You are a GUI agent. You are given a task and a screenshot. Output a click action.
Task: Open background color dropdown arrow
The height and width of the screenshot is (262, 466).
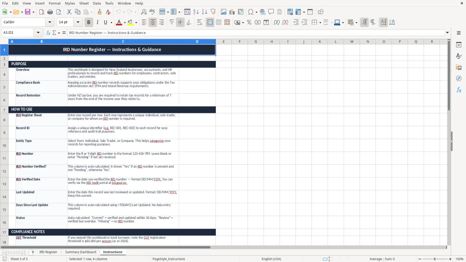[136, 23]
